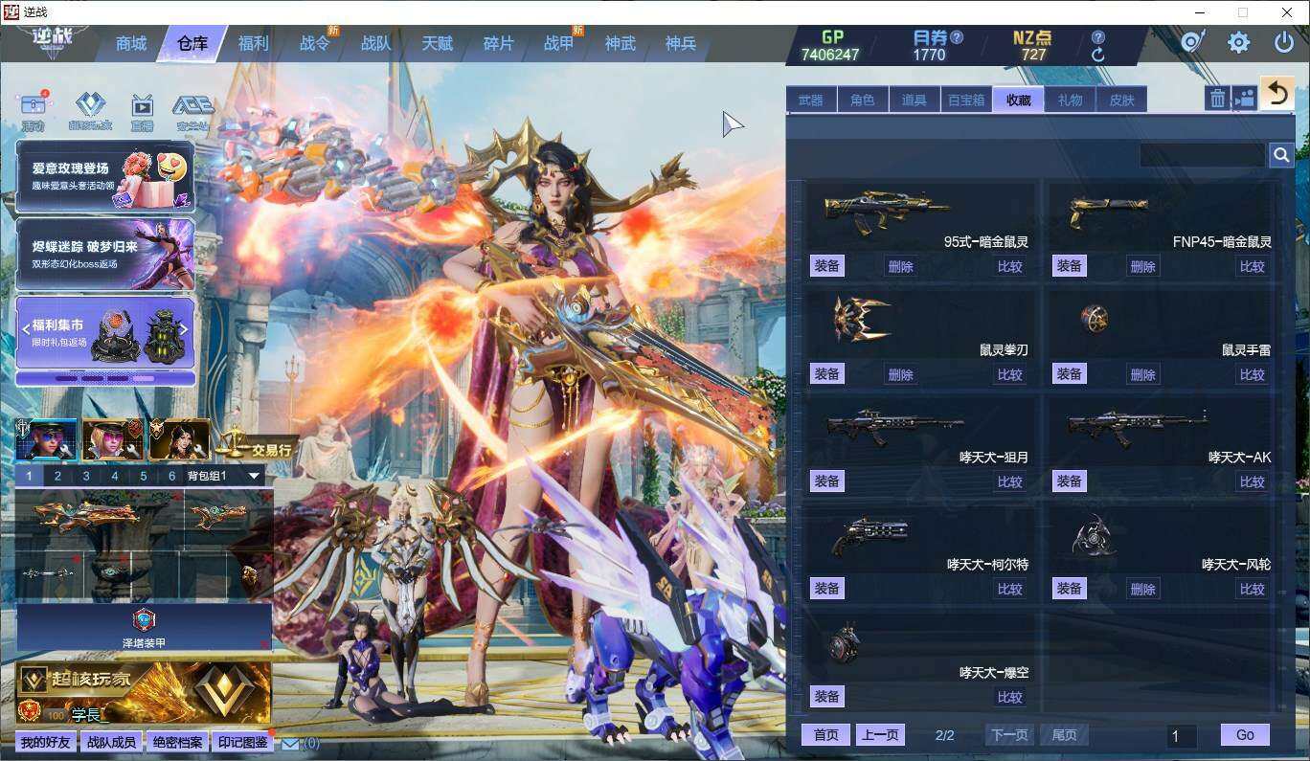Image resolution: width=1310 pixels, height=761 pixels.
Task: Expand the 背包组1 dropdown
Action: [254, 476]
